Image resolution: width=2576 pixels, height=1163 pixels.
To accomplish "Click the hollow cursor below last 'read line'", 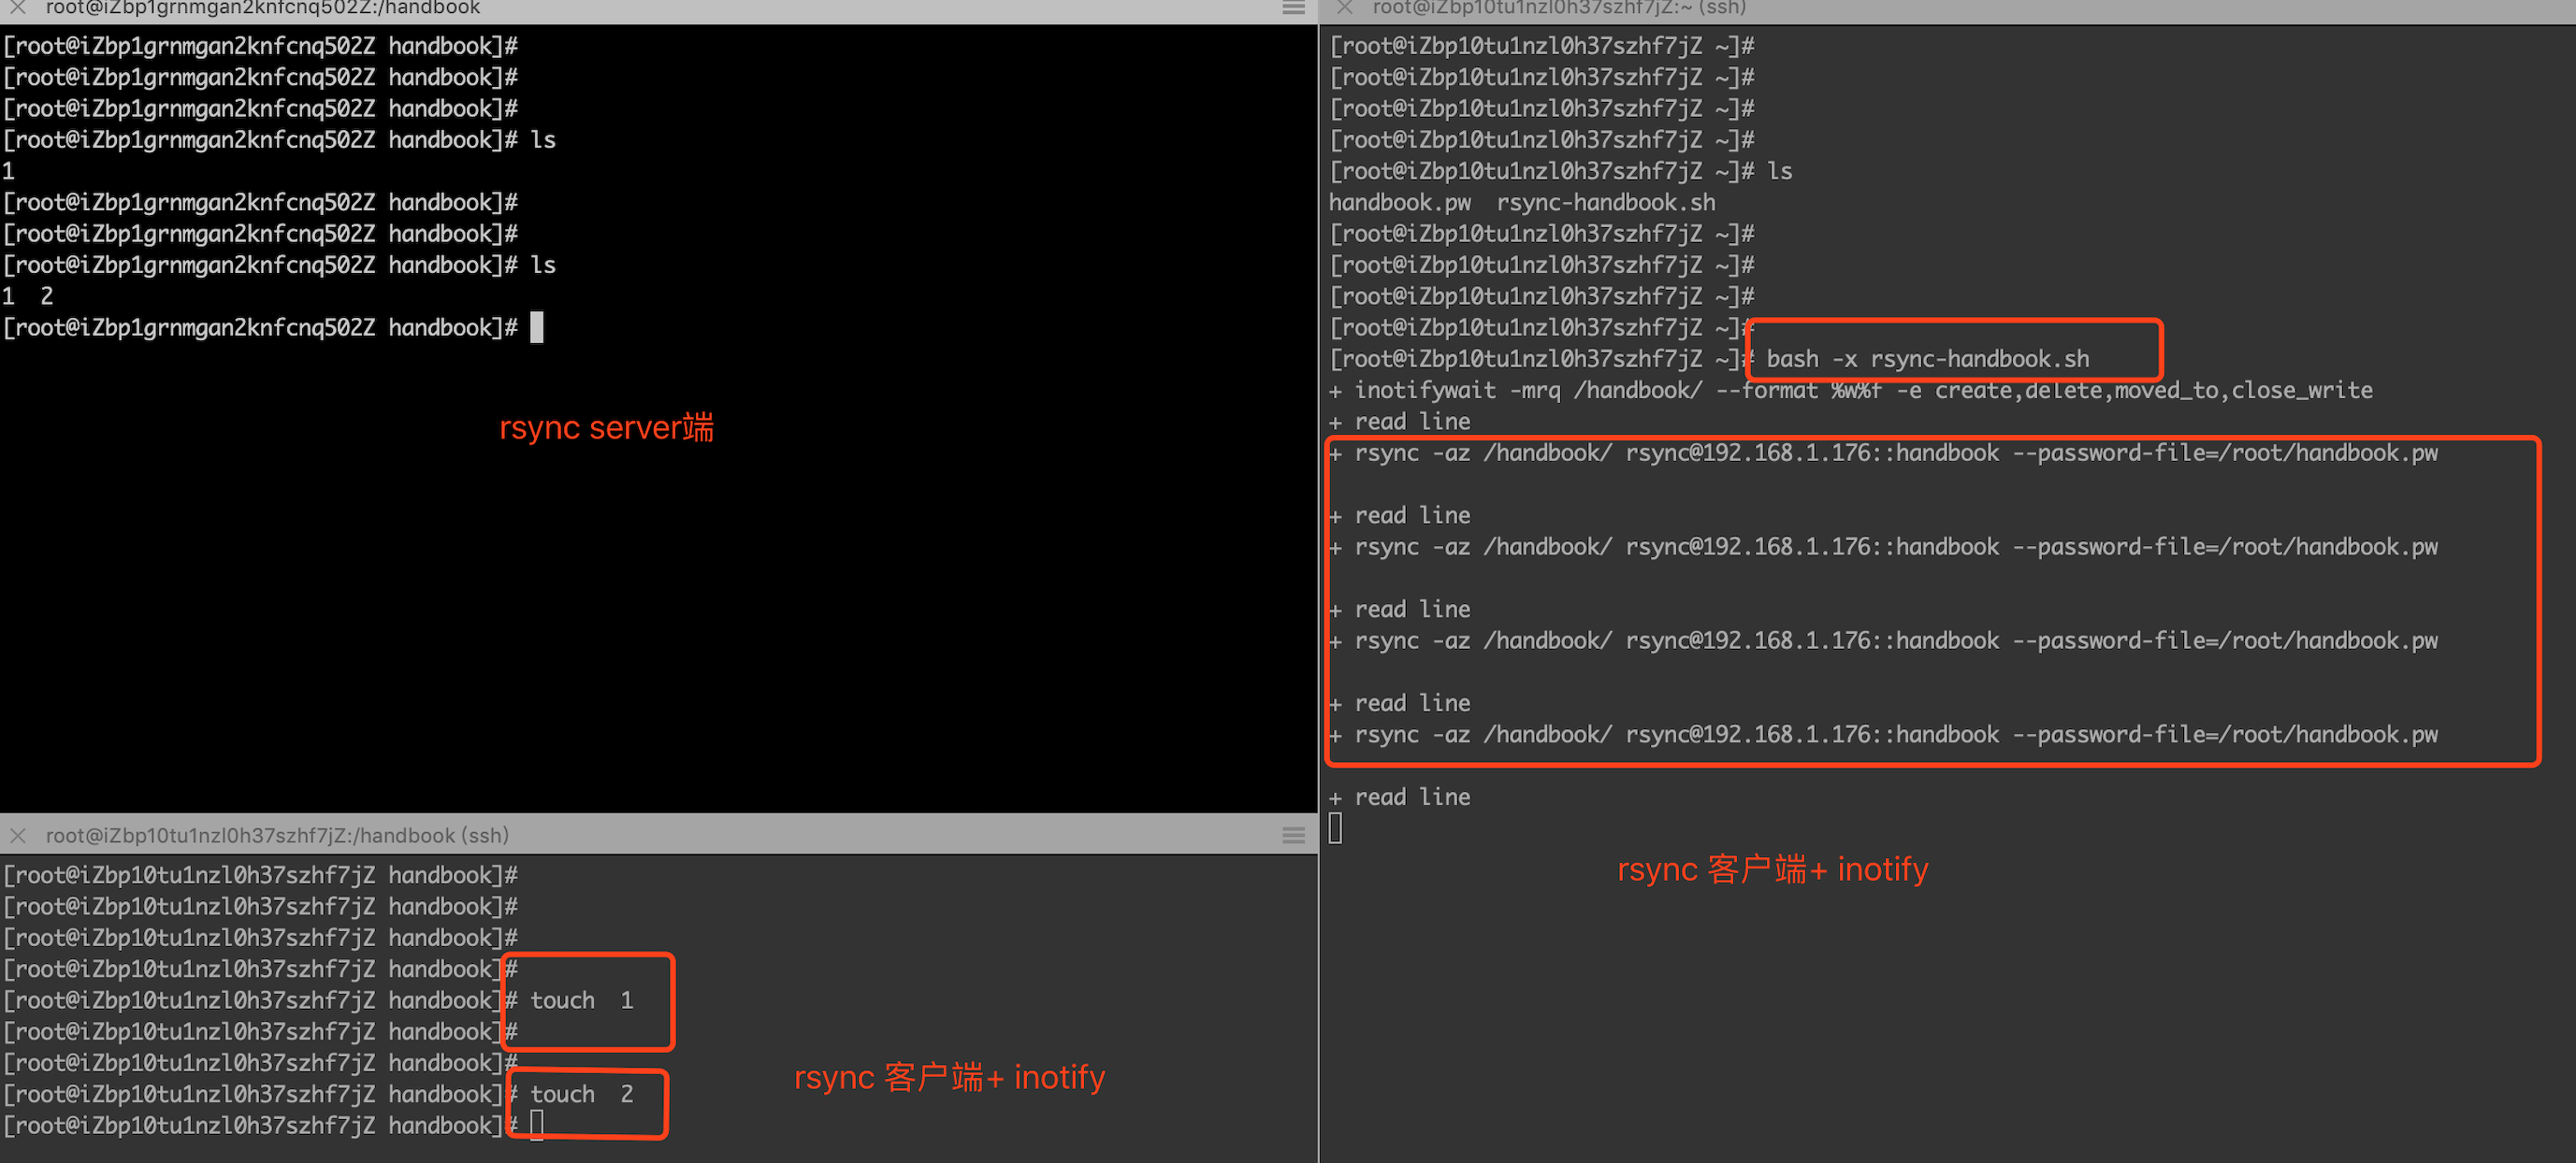I will pos(1335,828).
